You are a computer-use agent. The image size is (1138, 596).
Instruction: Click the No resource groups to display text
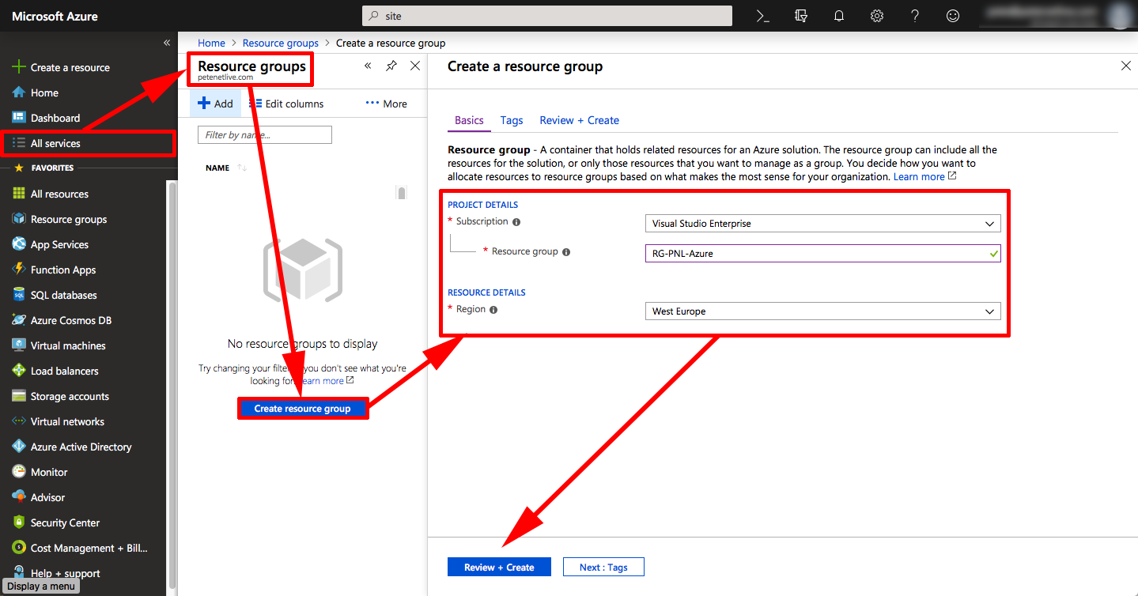click(x=303, y=344)
